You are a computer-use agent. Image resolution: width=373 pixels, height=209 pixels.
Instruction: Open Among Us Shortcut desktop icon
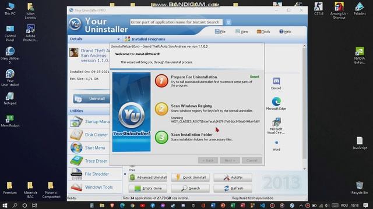tap(339, 10)
